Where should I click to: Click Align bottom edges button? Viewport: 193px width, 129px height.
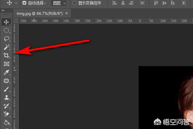tap(173, 3)
